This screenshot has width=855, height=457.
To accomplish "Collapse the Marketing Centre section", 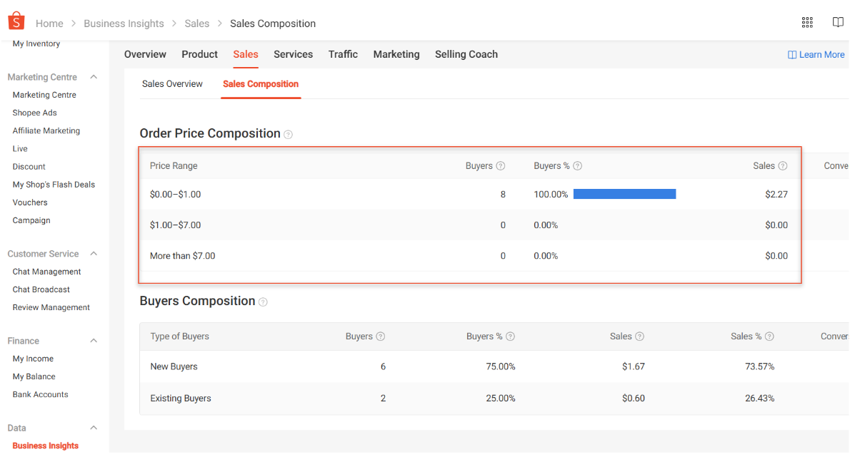I will click(x=94, y=77).
